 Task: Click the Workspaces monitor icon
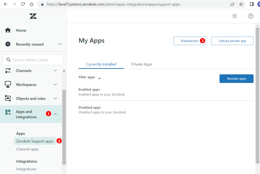[x=8, y=84]
